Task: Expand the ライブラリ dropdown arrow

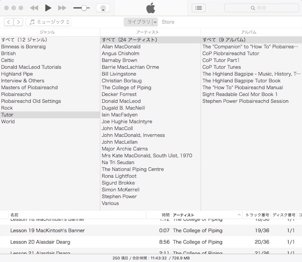Action: click(x=155, y=22)
